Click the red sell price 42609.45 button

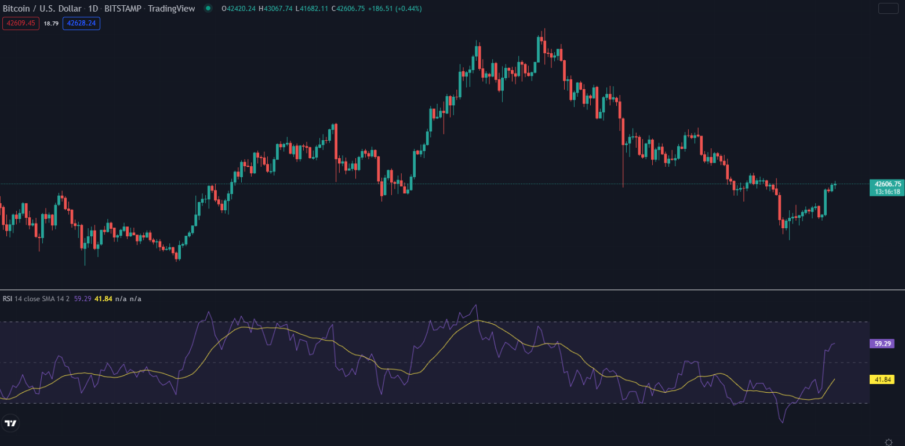[x=21, y=23]
